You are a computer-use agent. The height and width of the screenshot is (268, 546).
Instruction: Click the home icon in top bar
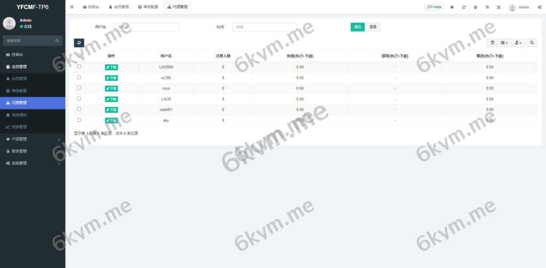click(452, 7)
